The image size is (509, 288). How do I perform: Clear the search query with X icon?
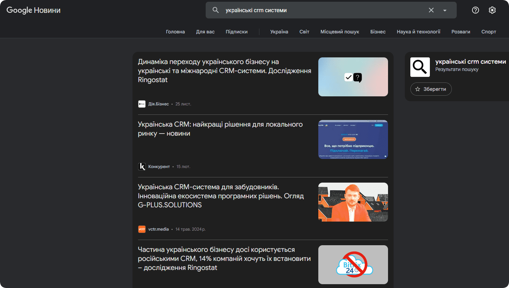[431, 10]
